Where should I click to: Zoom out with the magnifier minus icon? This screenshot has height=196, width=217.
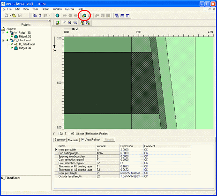click(x=75, y=23)
